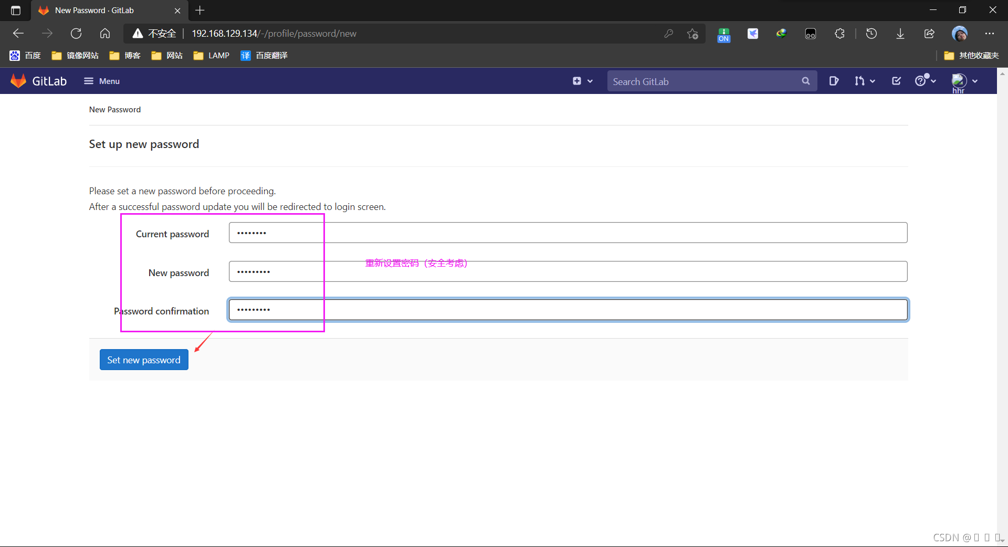This screenshot has width=1008, height=547.
Task: Click the address bar URL
Action: point(274,34)
